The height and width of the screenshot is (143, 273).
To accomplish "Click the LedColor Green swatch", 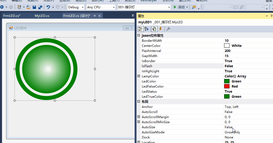I will click(x=227, y=81).
